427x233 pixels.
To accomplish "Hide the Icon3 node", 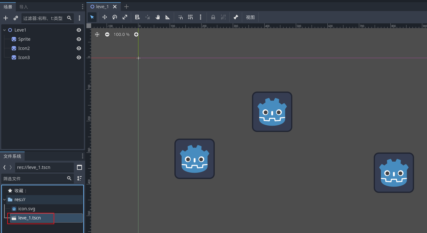I will 79,57.
